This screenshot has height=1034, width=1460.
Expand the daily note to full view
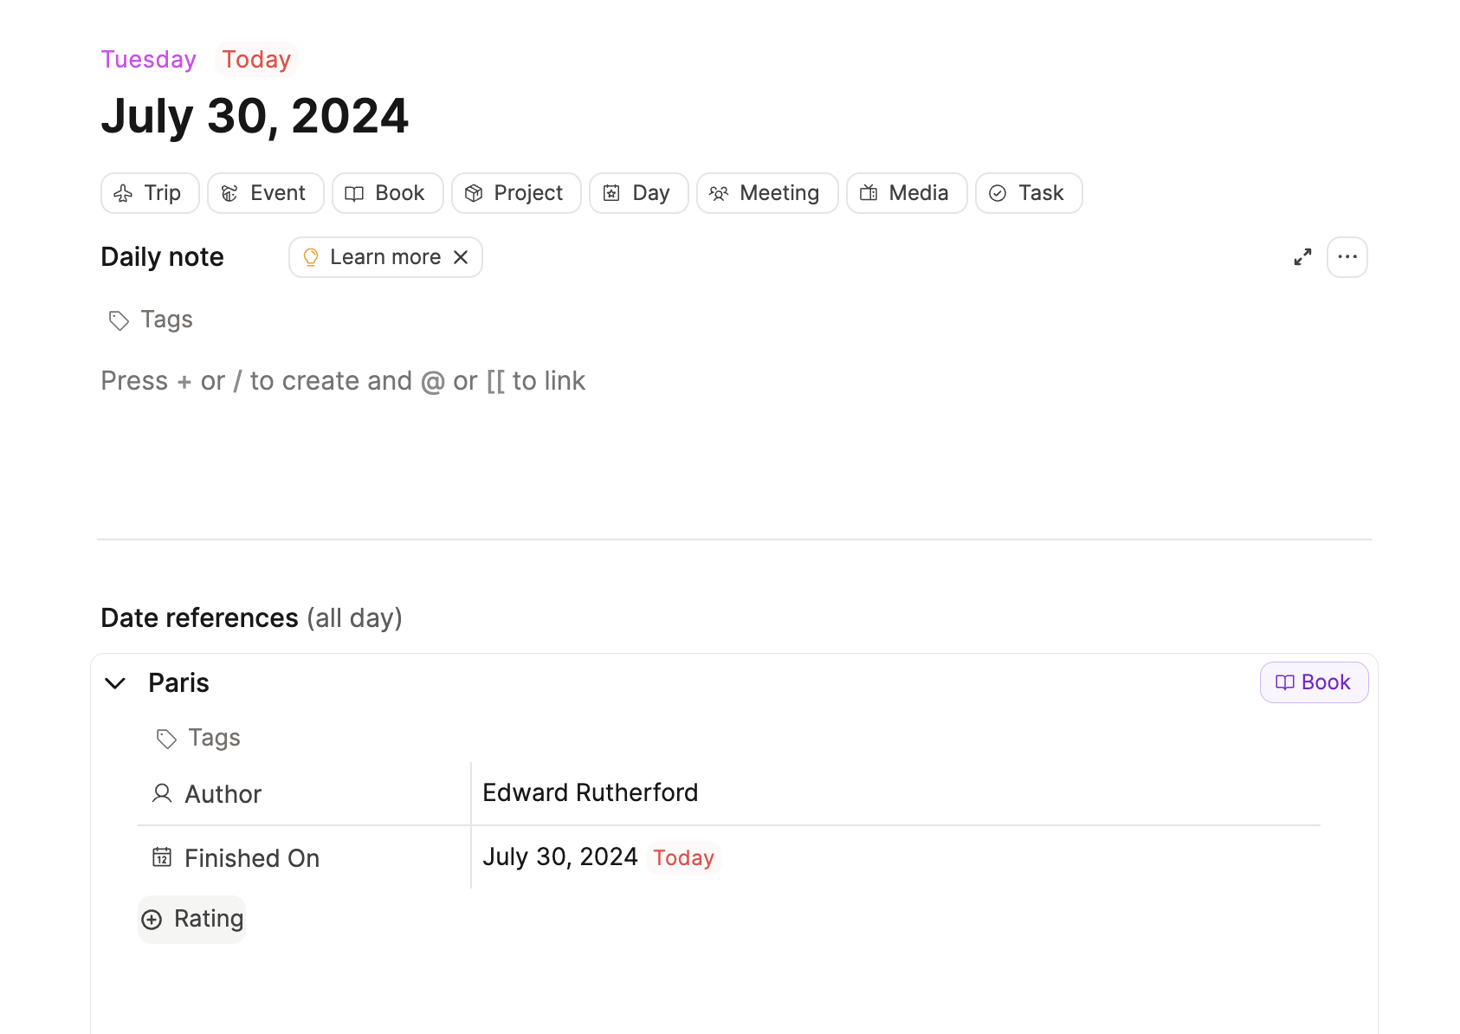tap(1302, 257)
